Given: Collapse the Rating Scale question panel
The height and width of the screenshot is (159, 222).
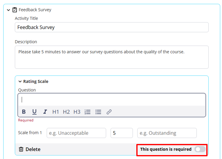Looking at the screenshot, I should pyautogui.click(x=20, y=81).
